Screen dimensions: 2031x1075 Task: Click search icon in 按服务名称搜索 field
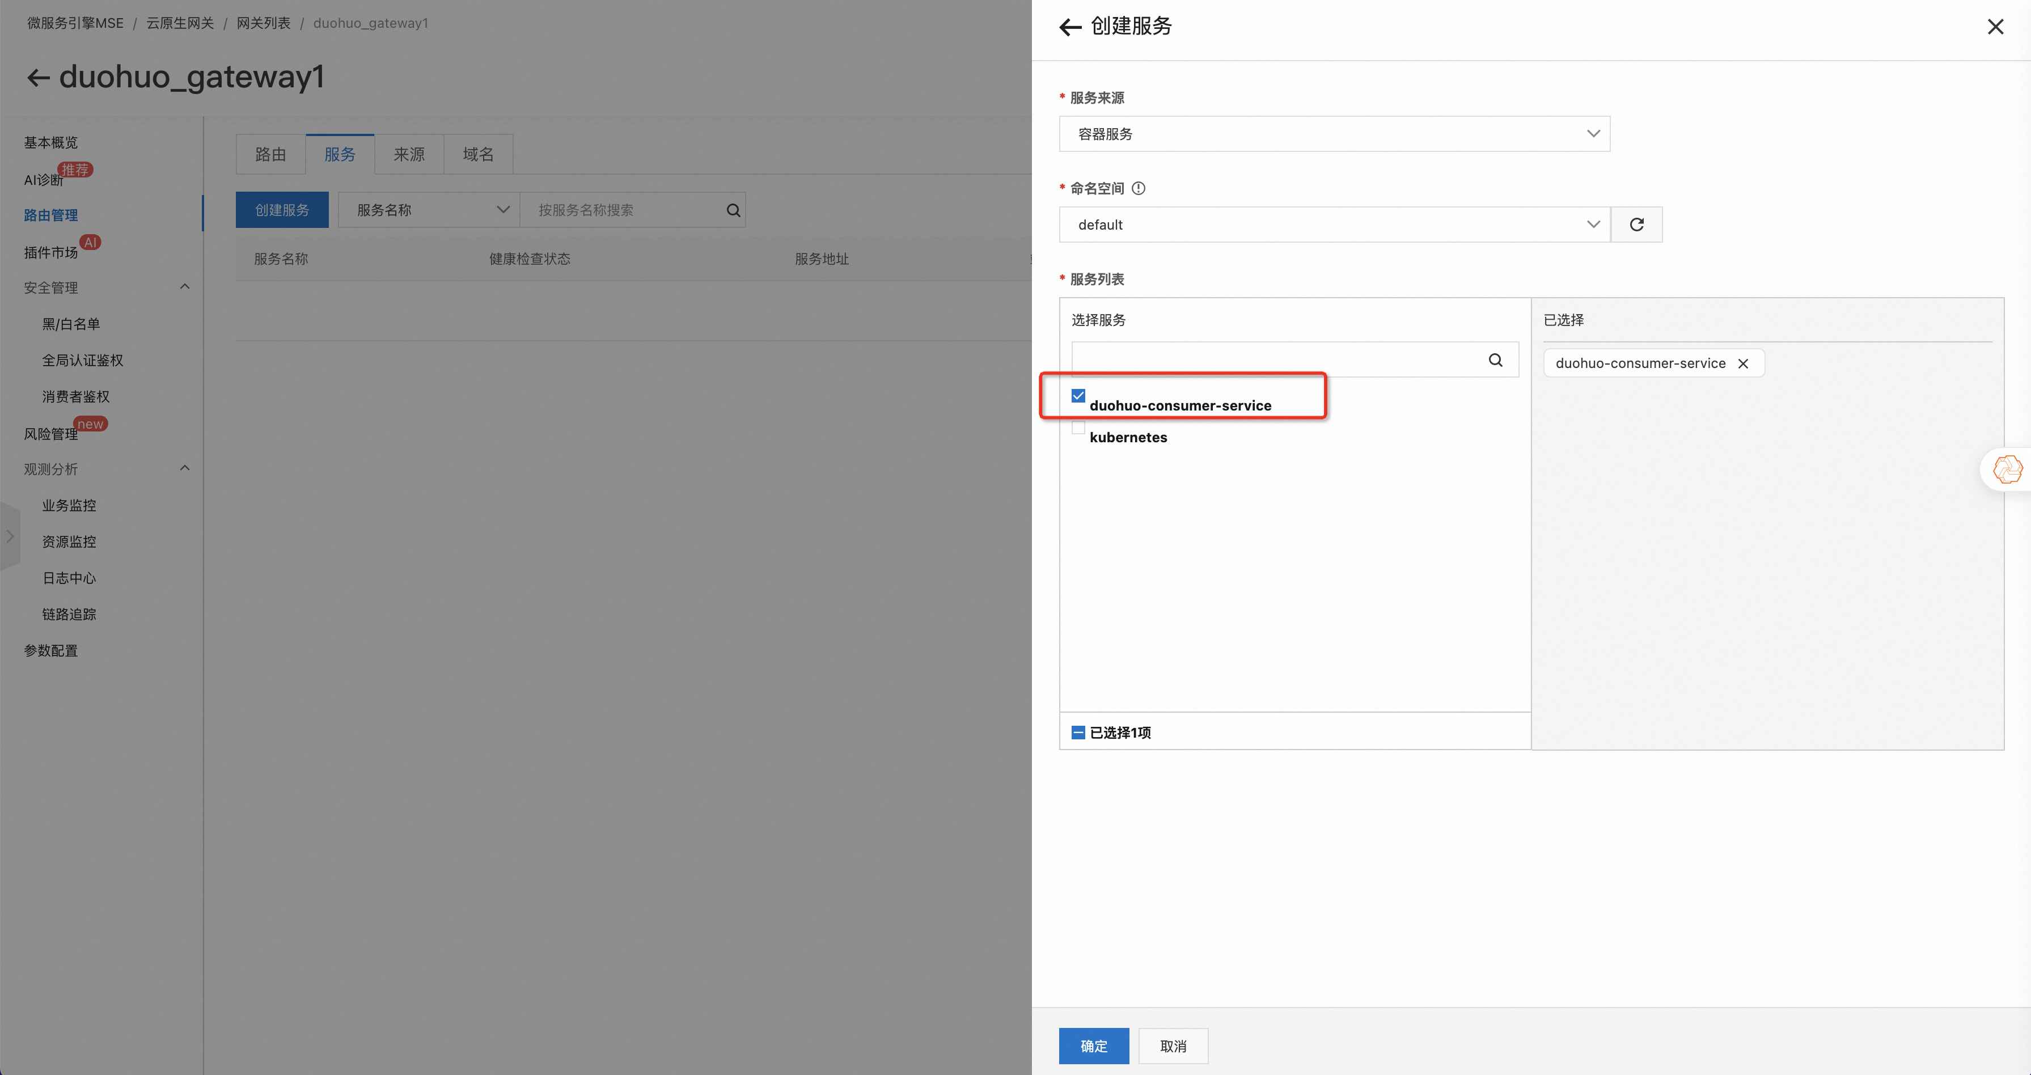pyautogui.click(x=733, y=210)
